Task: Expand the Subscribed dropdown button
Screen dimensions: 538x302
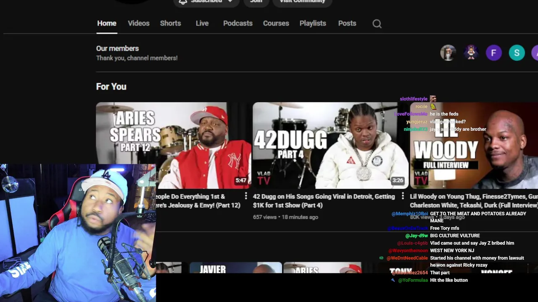Action: (x=206, y=2)
